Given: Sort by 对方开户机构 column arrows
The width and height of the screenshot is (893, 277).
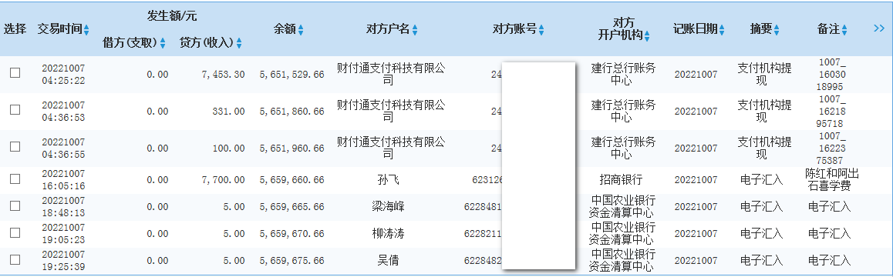Looking at the screenshot, I should (647, 36).
